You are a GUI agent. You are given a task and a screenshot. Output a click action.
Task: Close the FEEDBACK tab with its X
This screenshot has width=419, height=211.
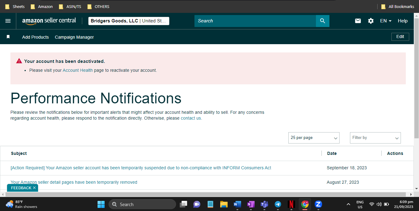(x=34, y=188)
